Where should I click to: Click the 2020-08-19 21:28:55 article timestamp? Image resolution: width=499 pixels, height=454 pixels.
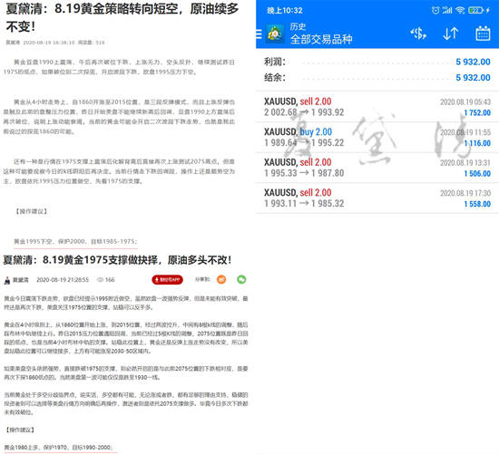pyautogui.click(x=63, y=280)
